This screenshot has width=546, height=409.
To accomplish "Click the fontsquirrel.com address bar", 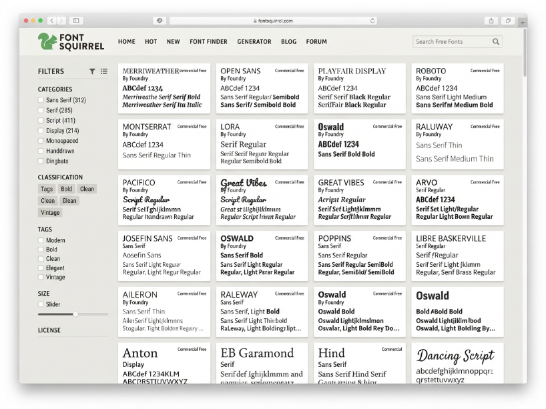I will click(x=273, y=21).
